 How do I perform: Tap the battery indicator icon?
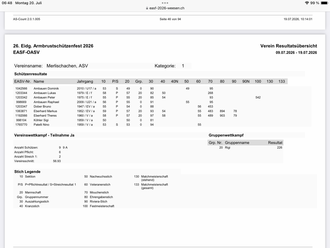(x=324, y=3)
